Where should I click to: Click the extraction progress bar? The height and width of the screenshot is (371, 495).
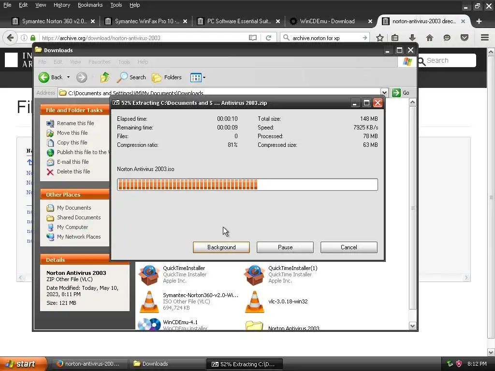tap(247, 185)
